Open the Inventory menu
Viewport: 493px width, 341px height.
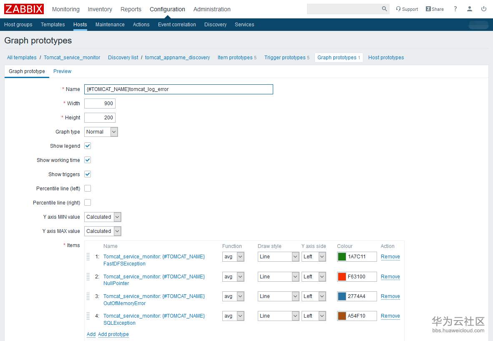coord(100,9)
